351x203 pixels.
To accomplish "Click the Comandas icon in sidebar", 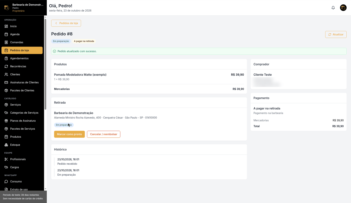I will click(x=6, y=42).
